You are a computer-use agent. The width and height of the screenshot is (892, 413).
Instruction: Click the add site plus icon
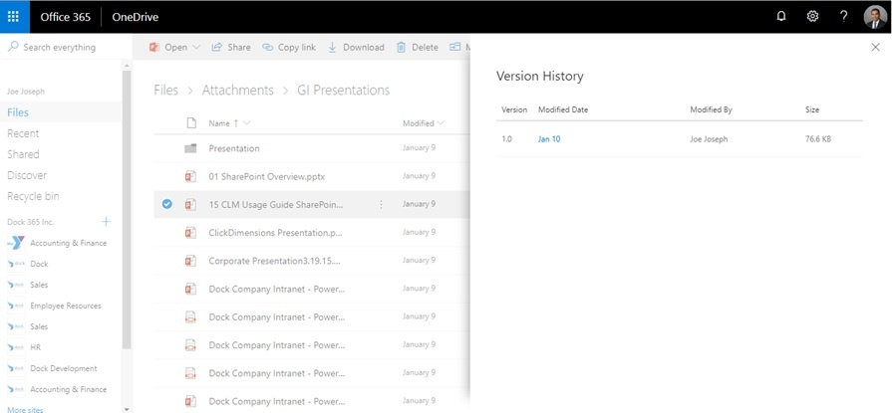point(107,221)
